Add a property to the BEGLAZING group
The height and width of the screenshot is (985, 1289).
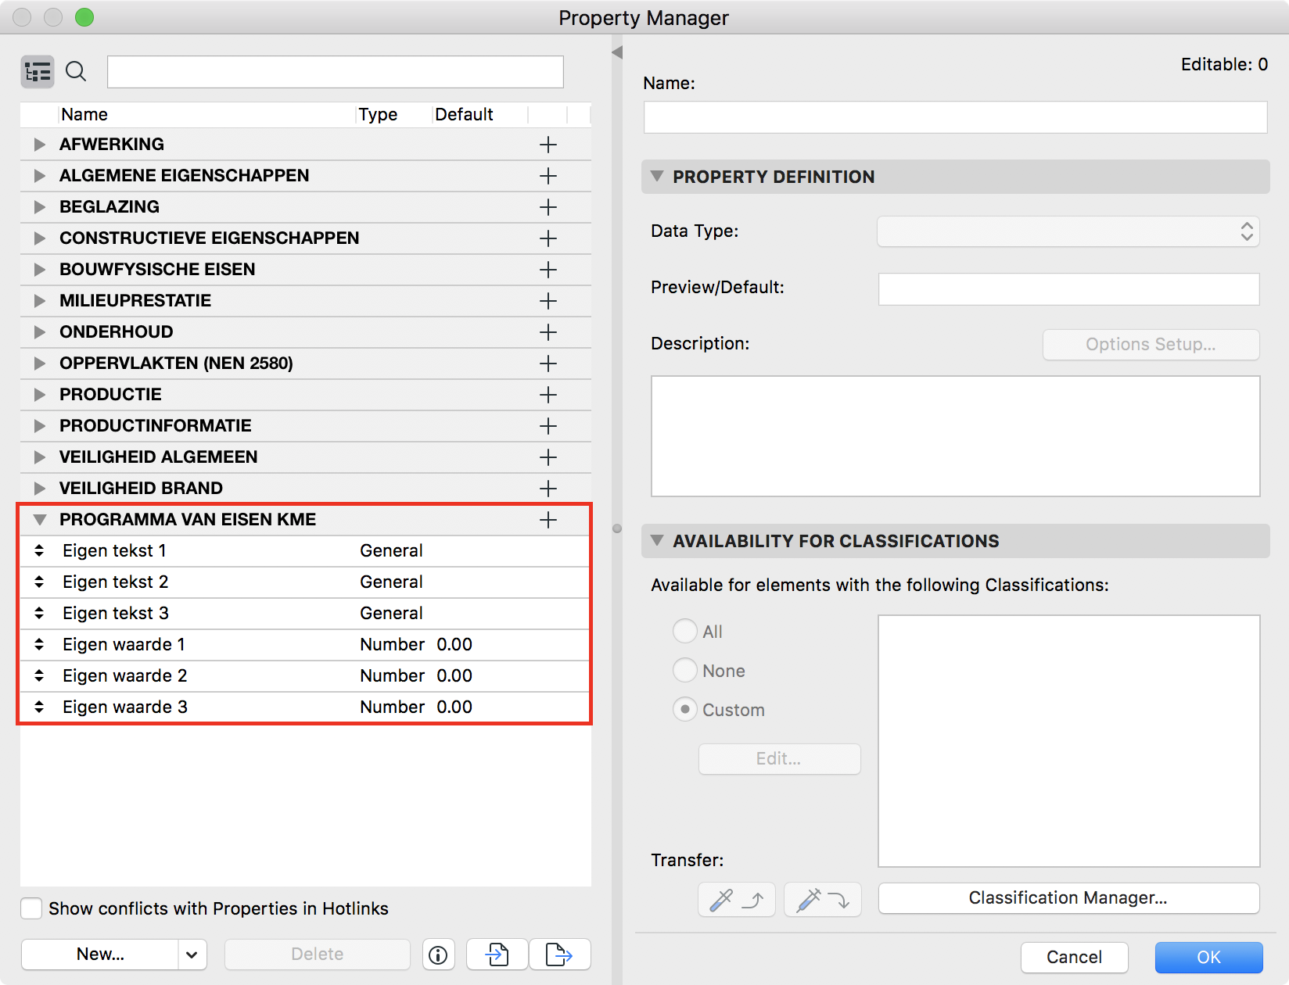[548, 207]
